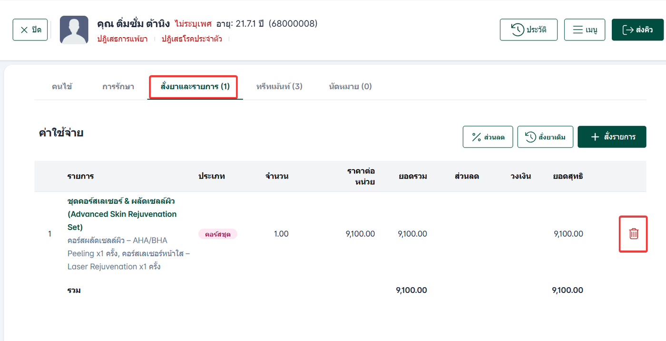666x341 pixels.
Task: Apply a discount using ส่วนลด button
Action: pos(488,137)
